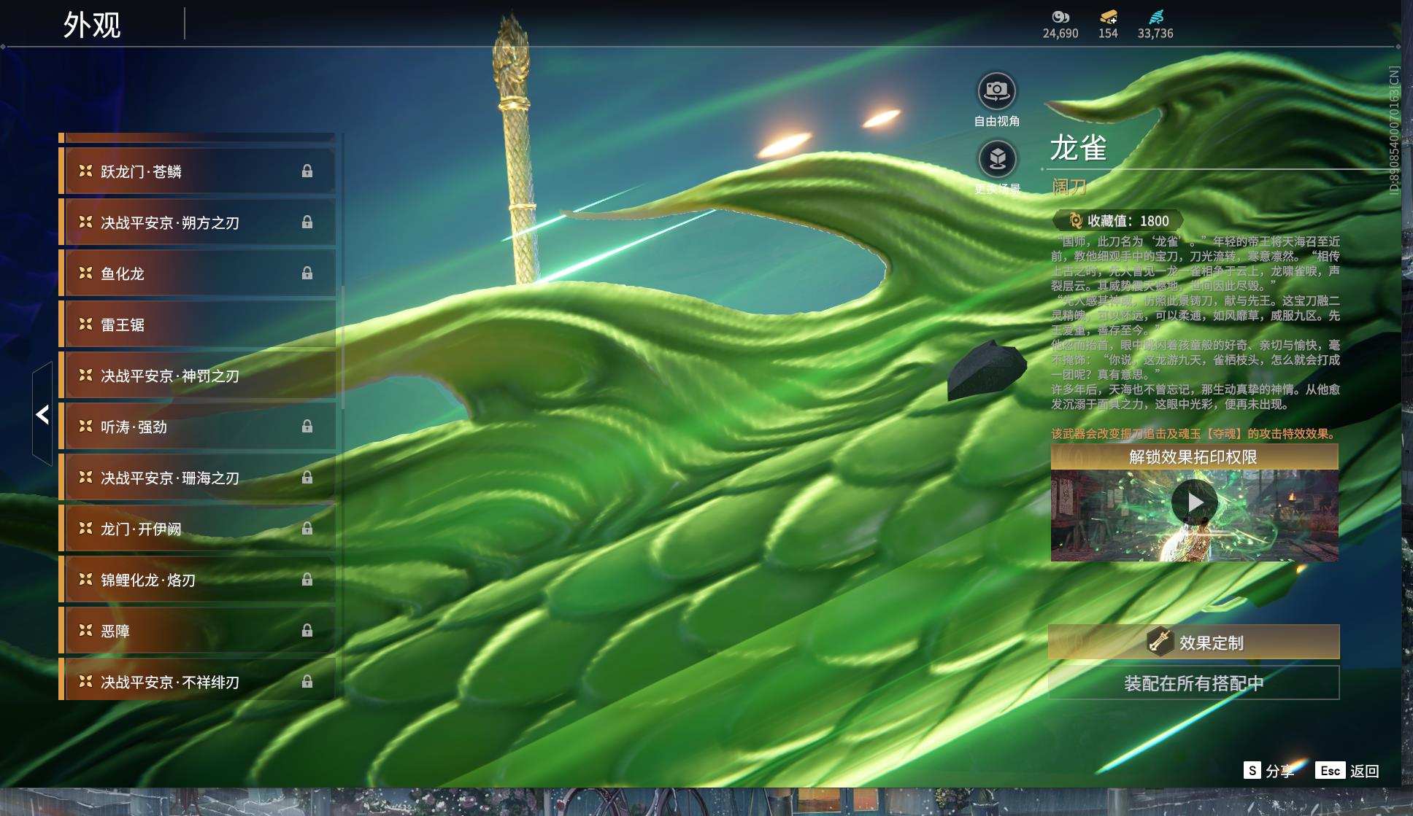The image size is (1413, 816).
Task: Click the weapon icon beside 恶障
Action: point(85,630)
